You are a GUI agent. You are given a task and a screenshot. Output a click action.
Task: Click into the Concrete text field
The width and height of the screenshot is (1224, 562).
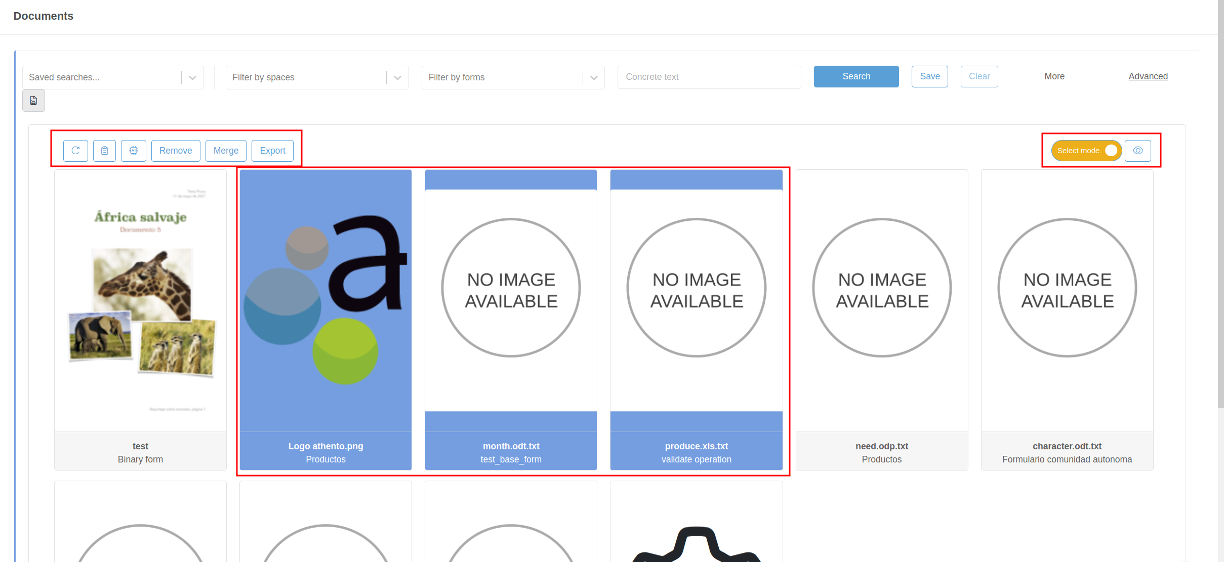pos(709,77)
